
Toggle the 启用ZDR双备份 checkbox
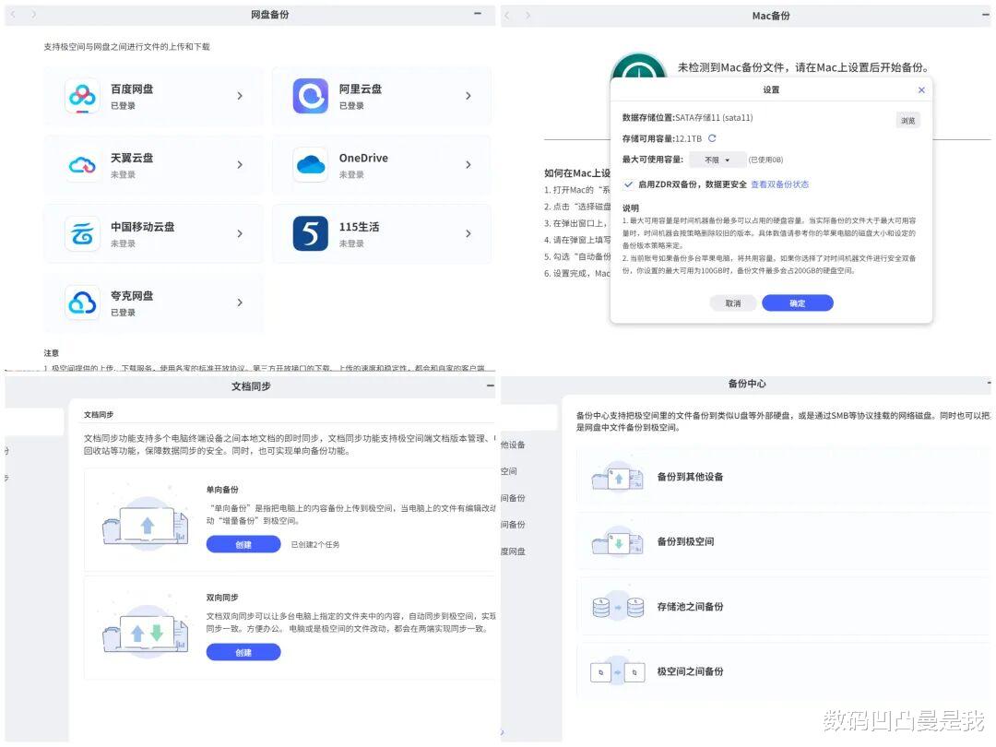tap(628, 184)
